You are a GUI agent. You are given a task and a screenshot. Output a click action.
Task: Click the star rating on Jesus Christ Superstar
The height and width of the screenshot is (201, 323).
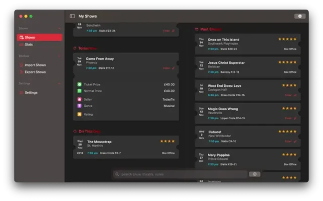[x=287, y=62]
